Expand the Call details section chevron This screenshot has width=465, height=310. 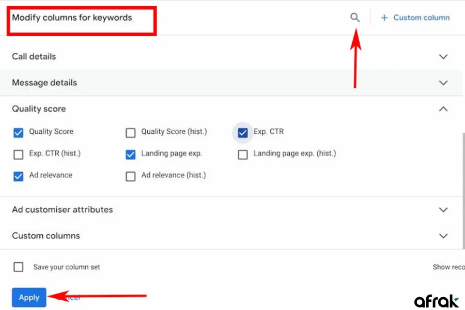click(443, 57)
